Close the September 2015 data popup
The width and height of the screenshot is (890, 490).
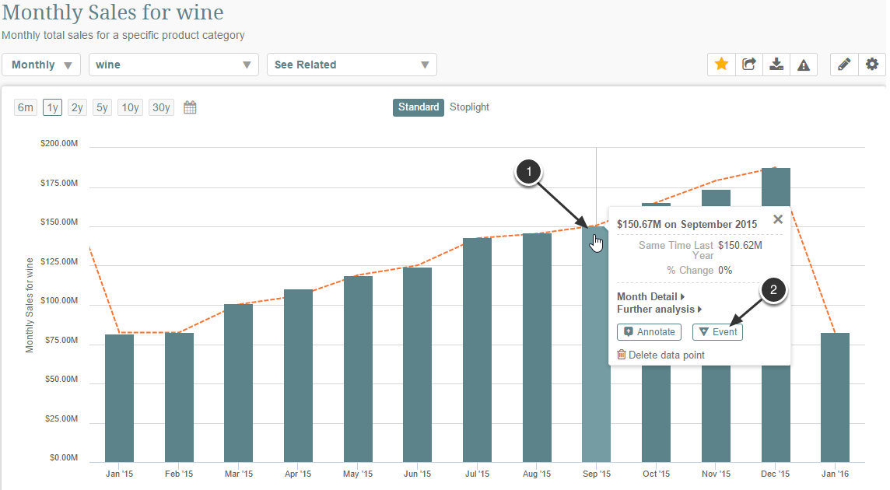777,220
